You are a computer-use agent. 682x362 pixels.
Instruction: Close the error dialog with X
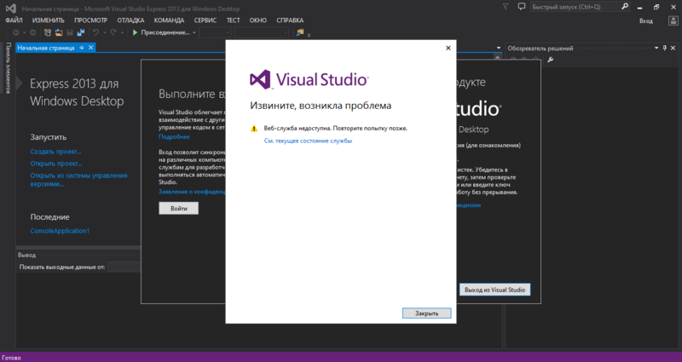pyautogui.click(x=448, y=48)
